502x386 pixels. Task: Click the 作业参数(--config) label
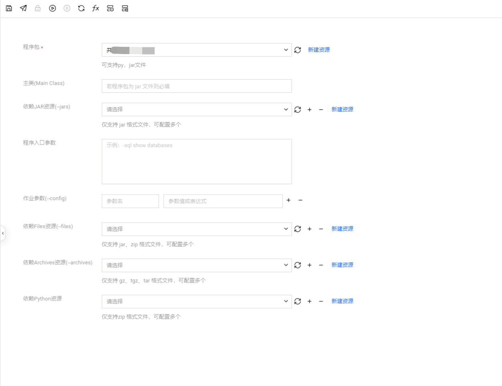point(45,198)
